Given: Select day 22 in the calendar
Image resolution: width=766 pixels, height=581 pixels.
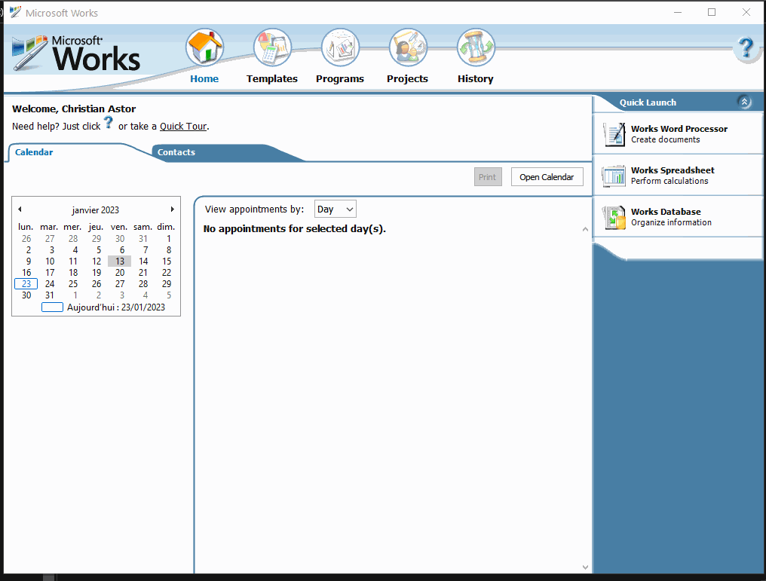Looking at the screenshot, I should pos(167,273).
